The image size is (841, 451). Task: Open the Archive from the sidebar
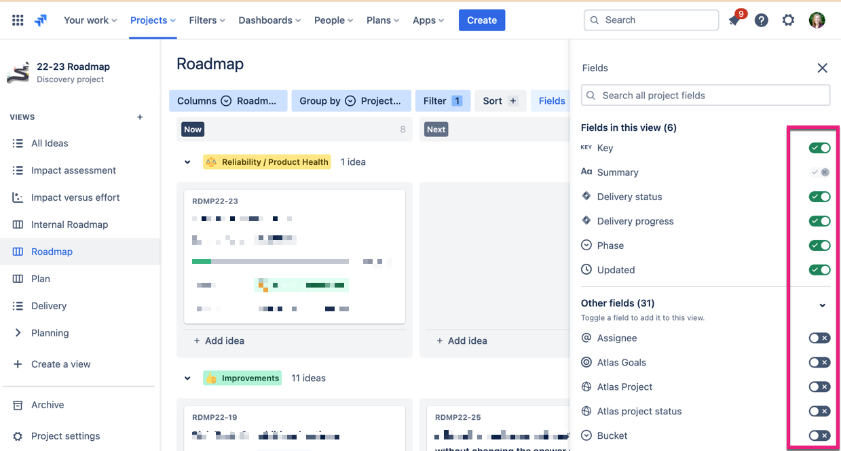[x=48, y=404]
